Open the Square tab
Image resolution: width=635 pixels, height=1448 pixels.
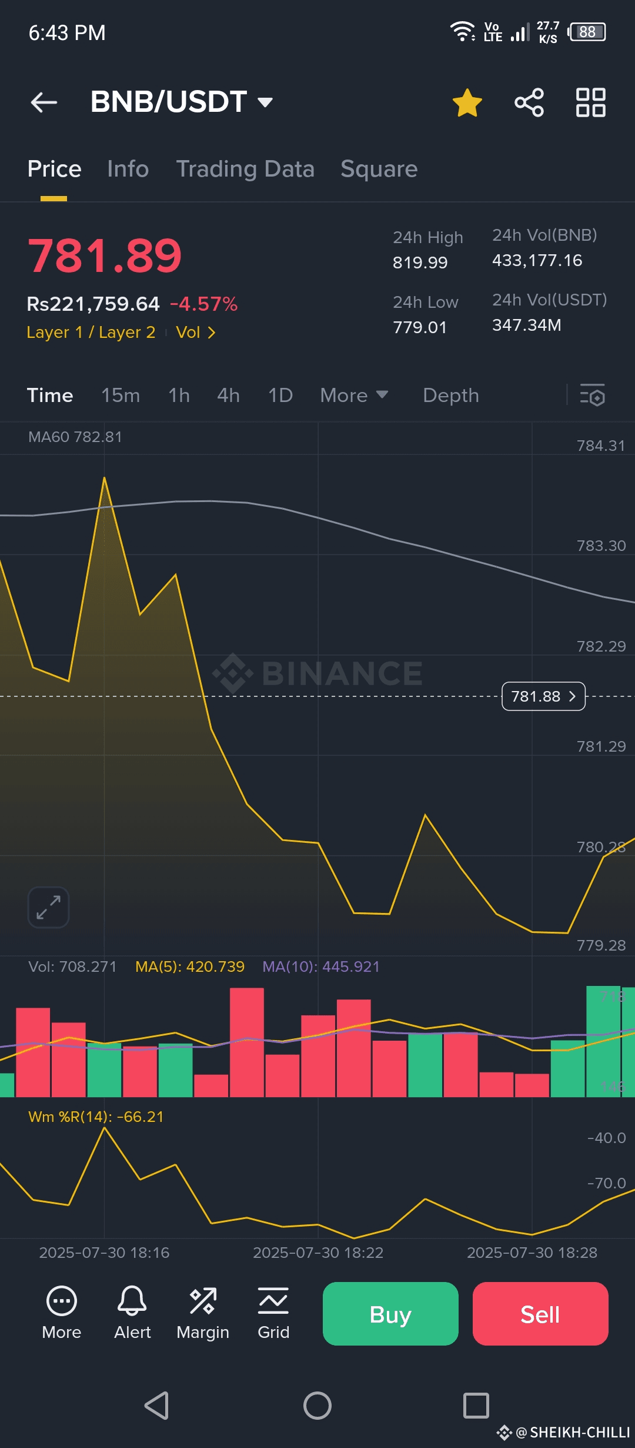(x=379, y=169)
